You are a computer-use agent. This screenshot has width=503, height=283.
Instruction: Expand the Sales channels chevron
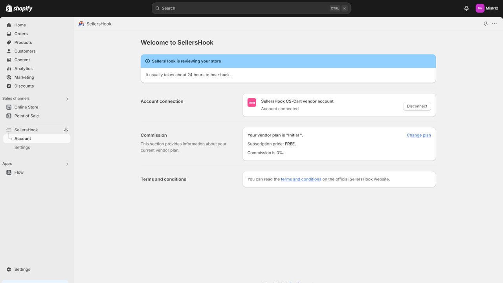[x=67, y=99]
